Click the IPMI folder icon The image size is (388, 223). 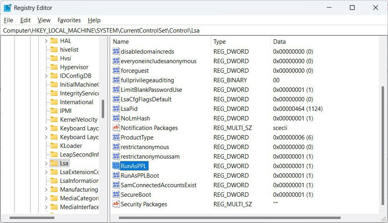click(54, 111)
